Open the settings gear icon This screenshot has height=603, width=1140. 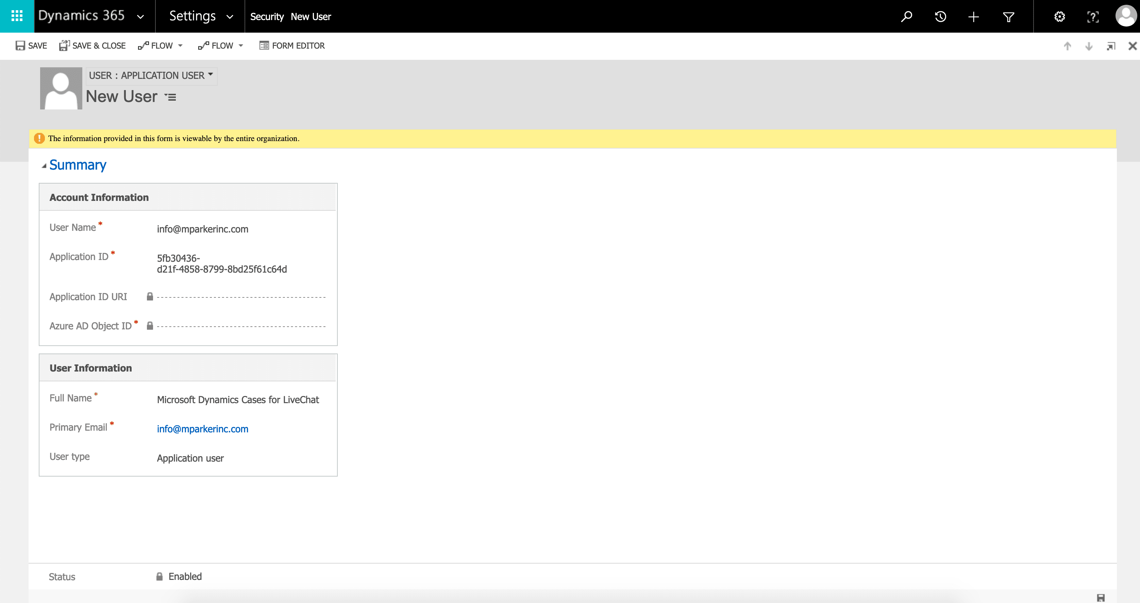[1059, 17]
